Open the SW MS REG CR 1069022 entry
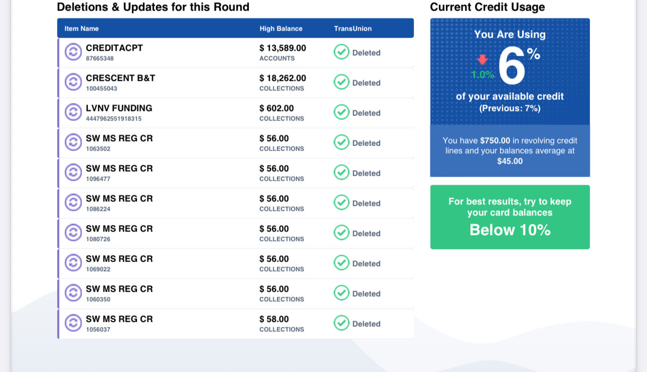Viewport: 647px width, 372px height. [x=236, y=264]
